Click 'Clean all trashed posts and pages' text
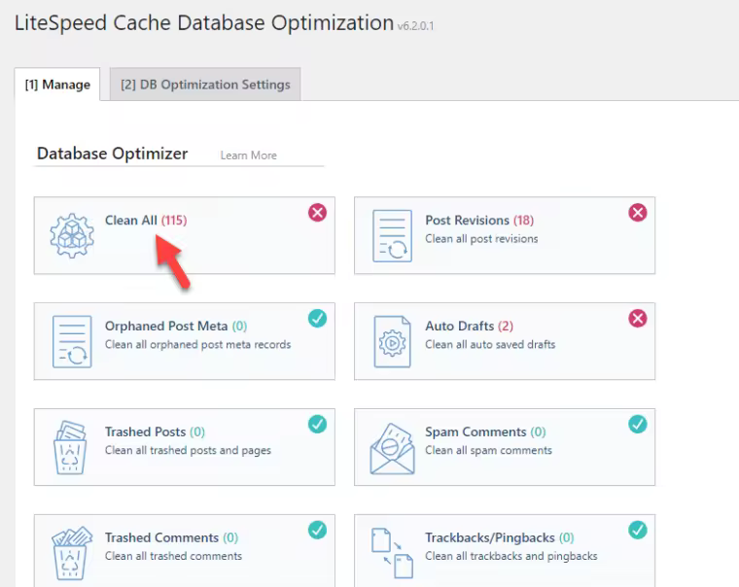The width and height of the screenshot is (739, 587). (188, 450)
